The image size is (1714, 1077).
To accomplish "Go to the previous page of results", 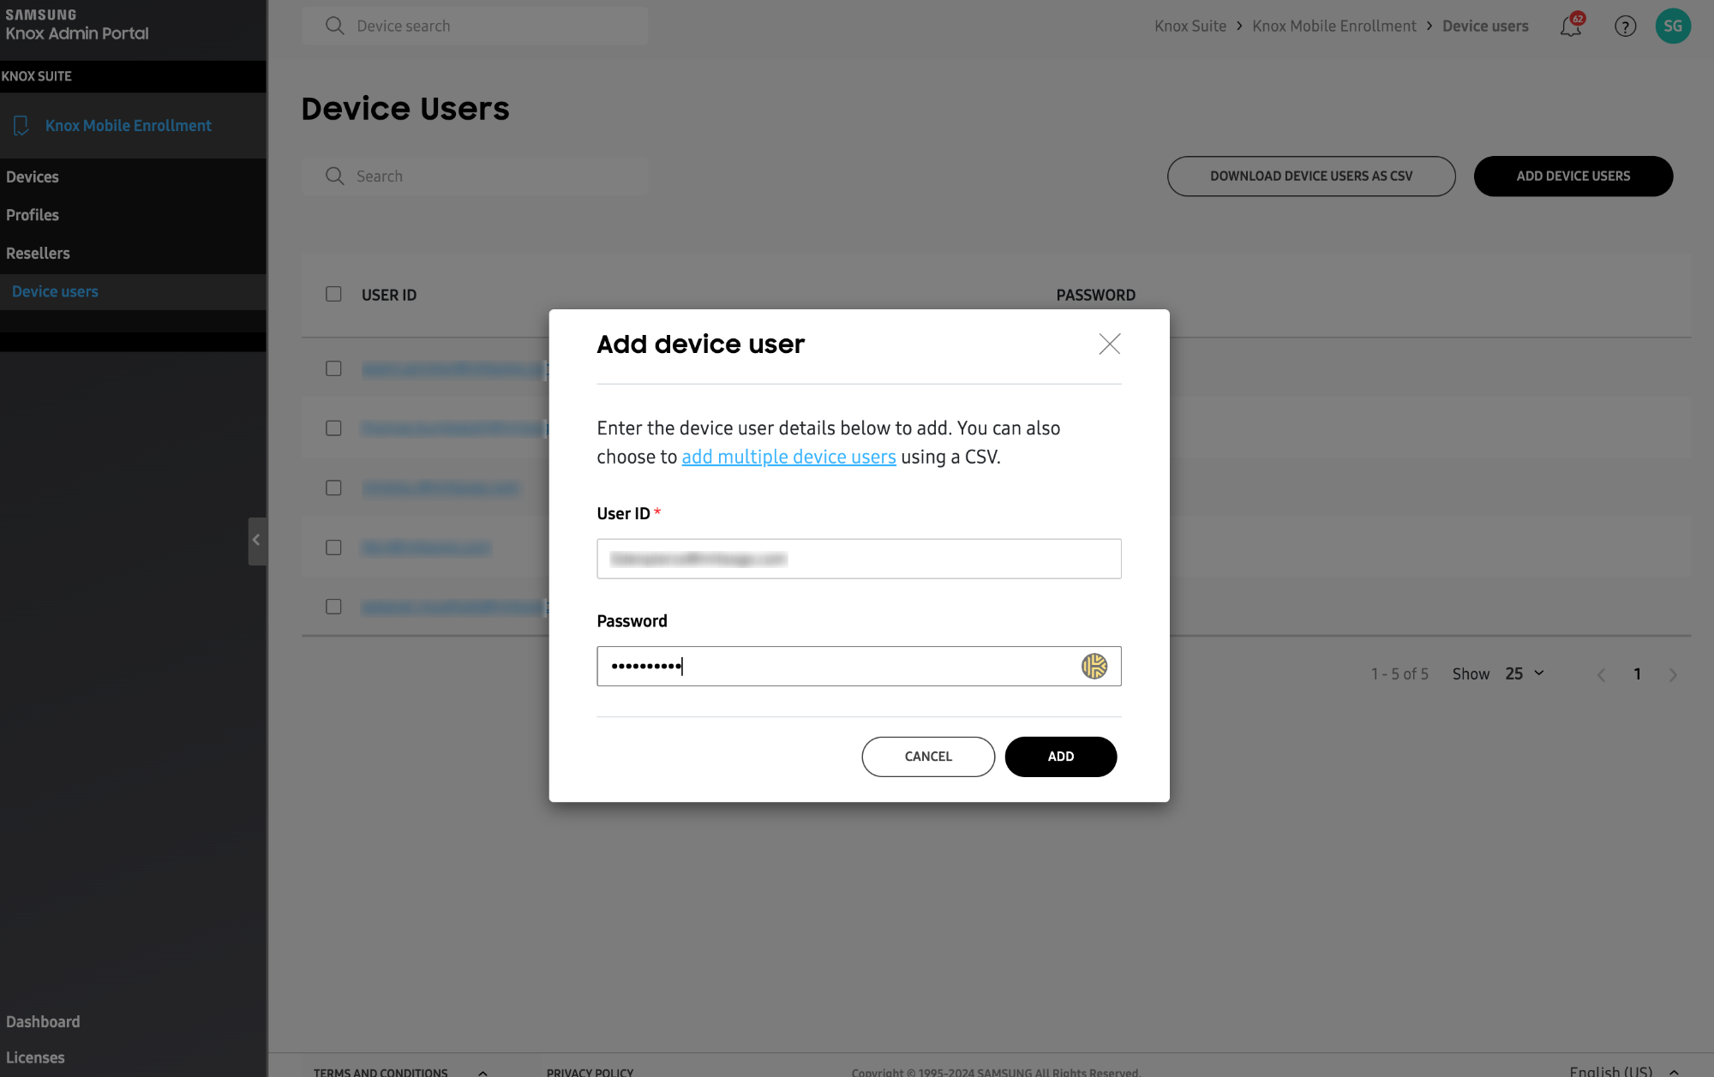I will point(1601,674).
